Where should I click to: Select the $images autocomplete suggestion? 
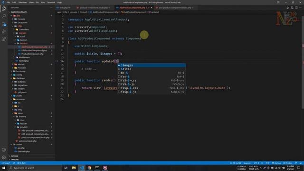[x=152, y=66]
